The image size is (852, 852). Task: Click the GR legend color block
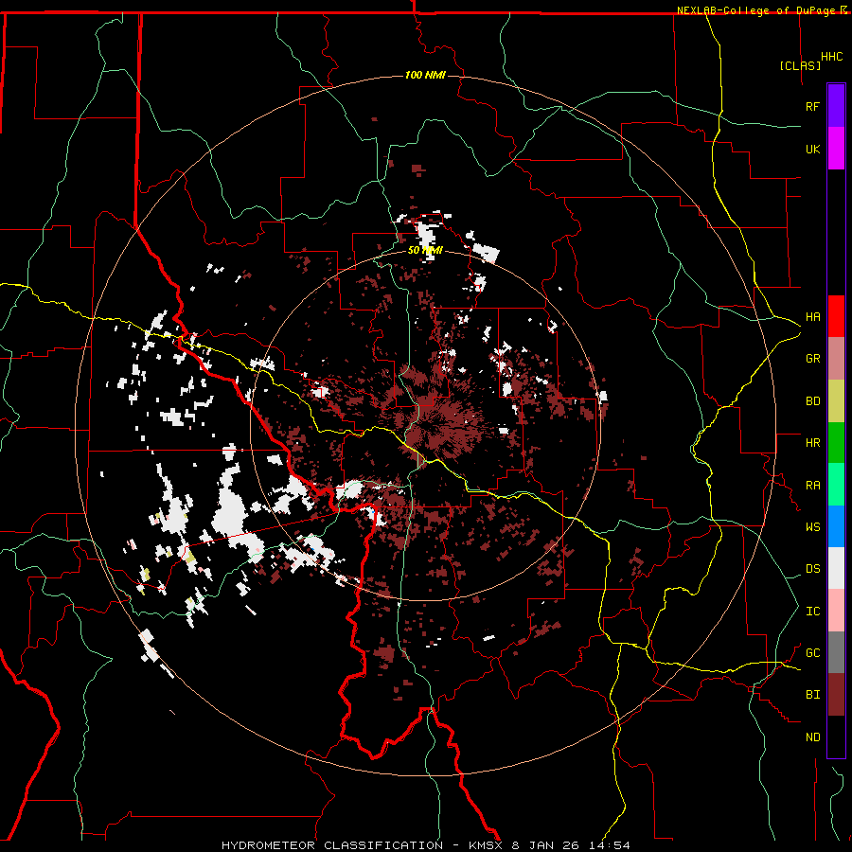[836, 359]
